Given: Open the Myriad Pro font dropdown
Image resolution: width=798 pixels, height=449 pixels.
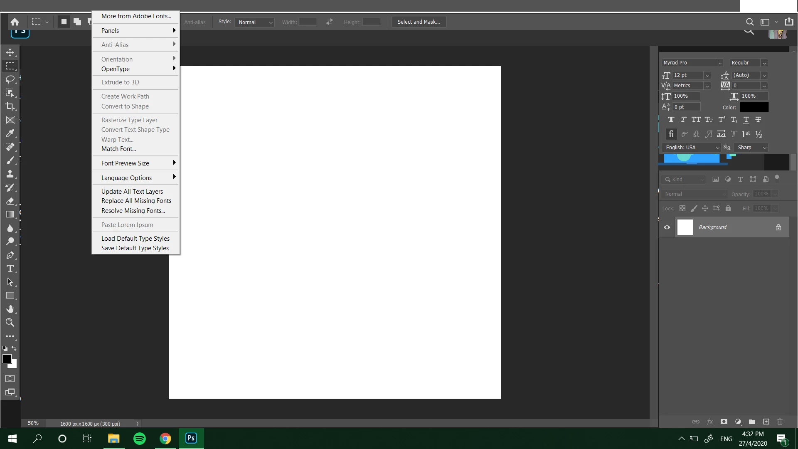Looking at the screenshot, I should click(719, 63).
